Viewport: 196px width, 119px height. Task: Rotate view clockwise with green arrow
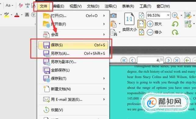[x=175, y=32]
